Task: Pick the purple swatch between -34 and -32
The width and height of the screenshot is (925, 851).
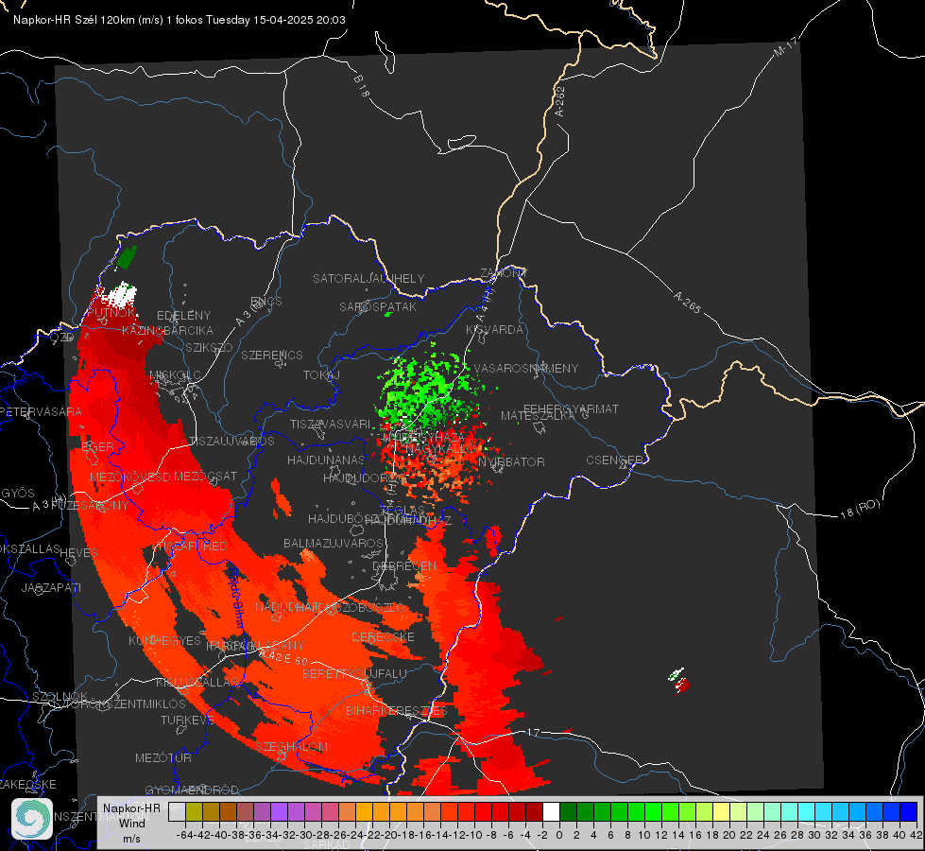Action: [279, 812]
